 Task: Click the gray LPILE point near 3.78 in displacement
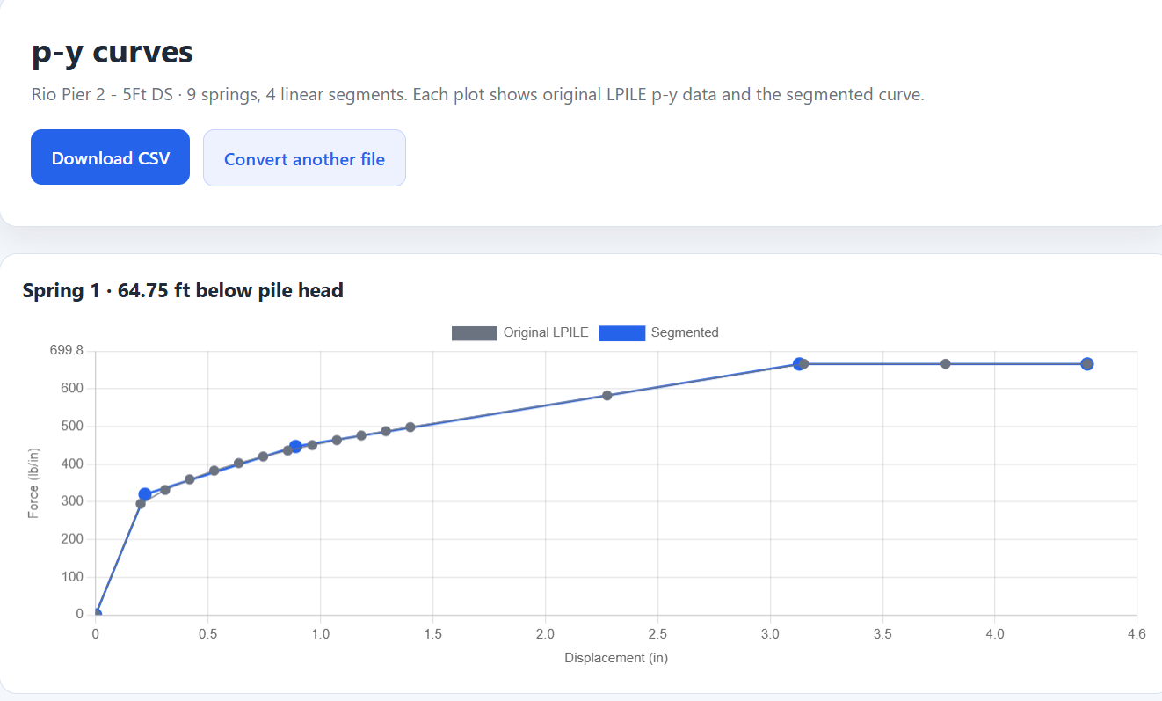click(946, 364)
